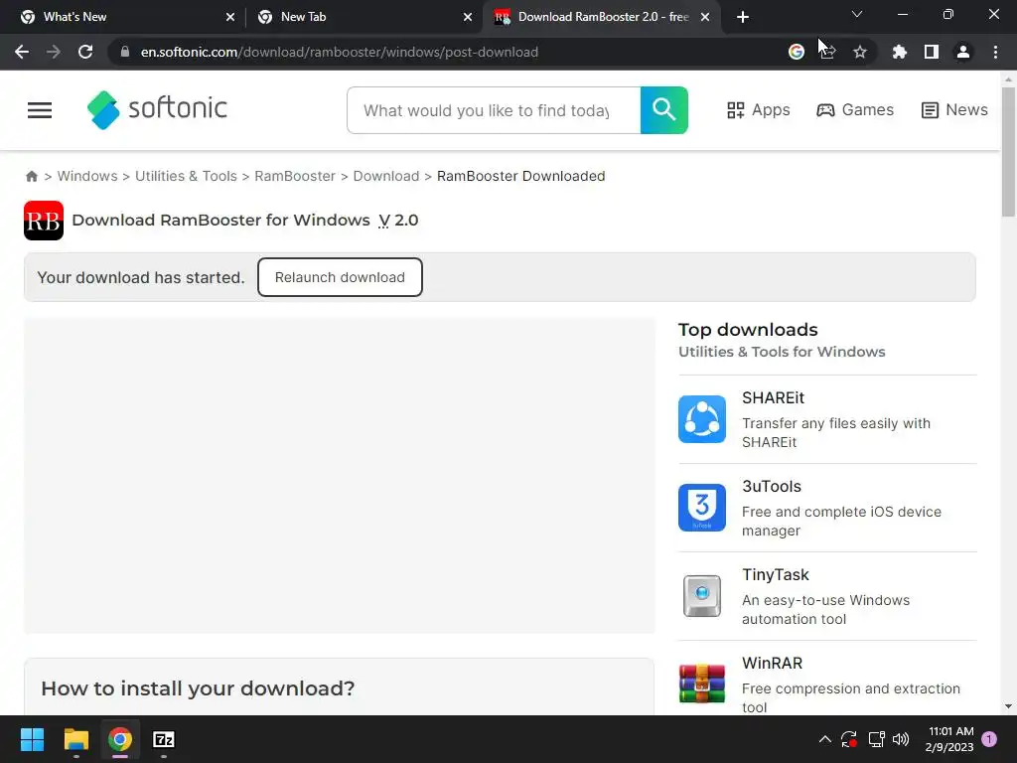1017x763 pixels.
Task: Open TinyTask title link
Action: [776, 575]
